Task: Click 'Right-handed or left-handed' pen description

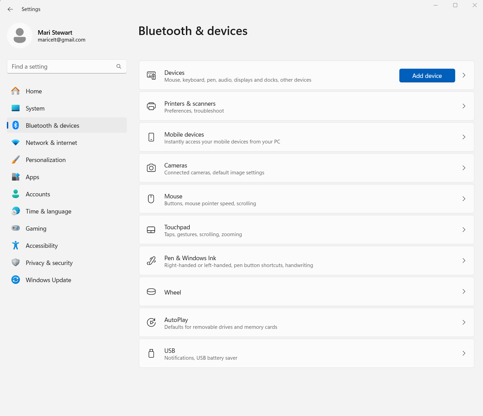Action: (238, 265)
